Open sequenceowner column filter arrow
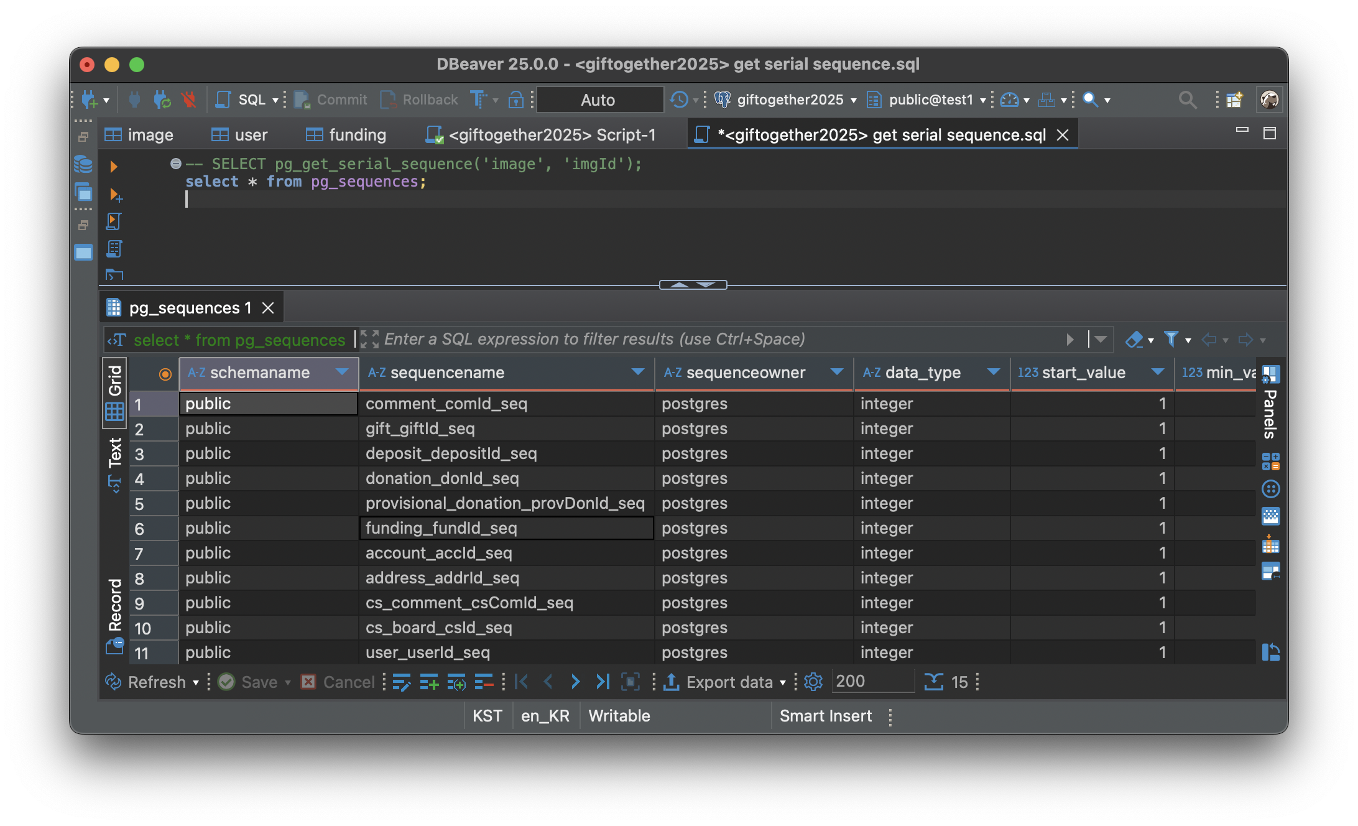The width and height of the screenshot is (1358, 826). pyautogui.click(x=837, y=372)
